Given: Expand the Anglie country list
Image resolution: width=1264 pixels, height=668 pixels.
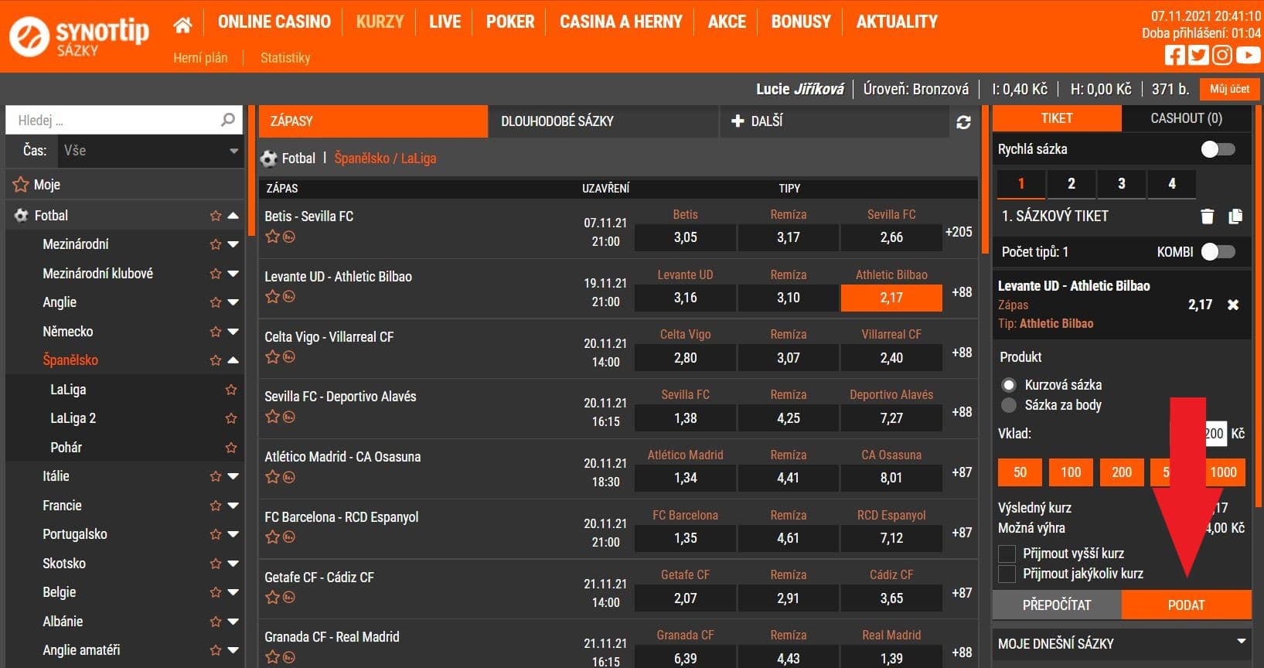Looking at the screenshot, I should 233,302.
